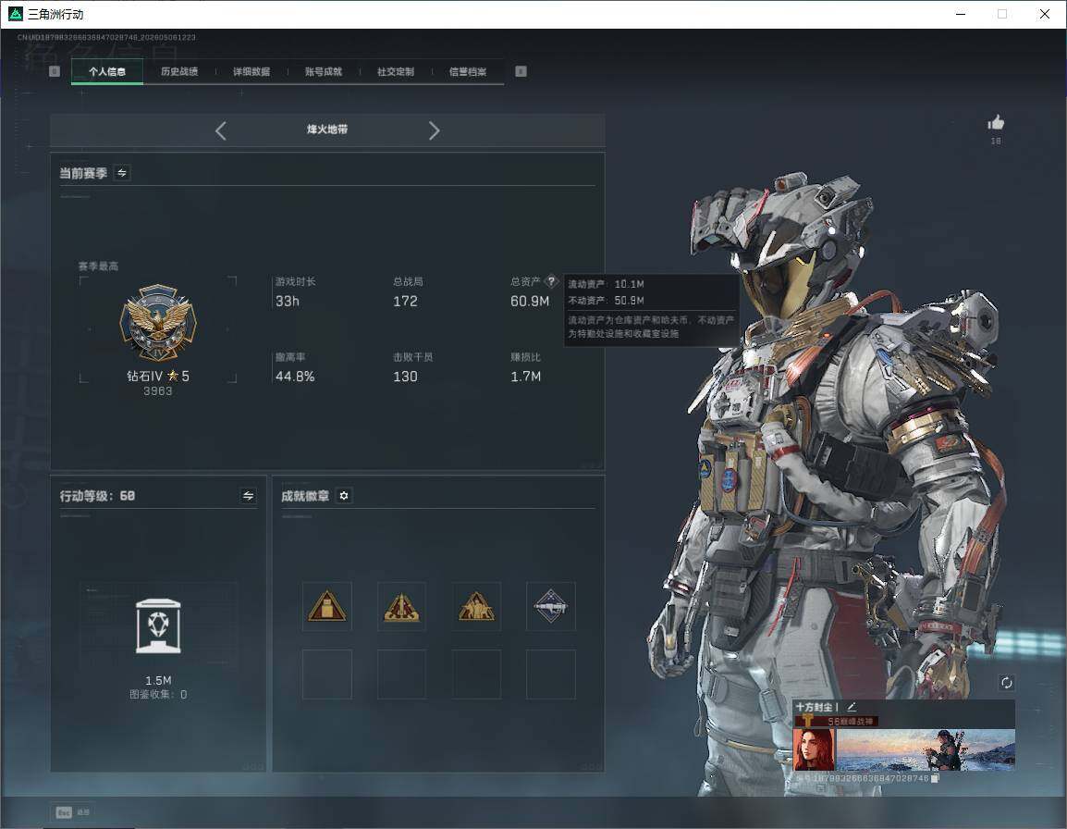Viewport: 1067px width, 829px height.
Task: Click the 撤离率 value 44.8%
Action: tap(295, 377)
